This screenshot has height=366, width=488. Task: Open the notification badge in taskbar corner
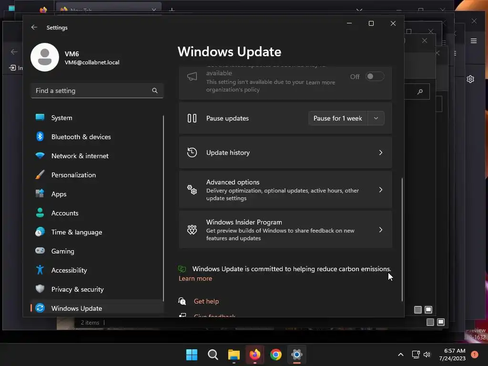coord(475,354)
